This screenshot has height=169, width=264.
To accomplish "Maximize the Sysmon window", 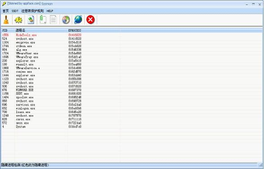I will [x=253, y=4].
